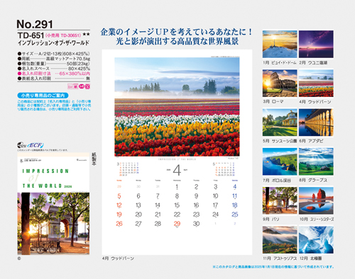The width and height of the screenshot is (355, 279).
Task: Open the October Three Sisters rock thumbnail
Action: 316,200
